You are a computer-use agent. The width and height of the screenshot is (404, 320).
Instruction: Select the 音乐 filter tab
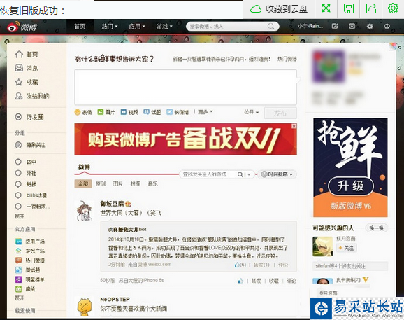coord(152,183)
